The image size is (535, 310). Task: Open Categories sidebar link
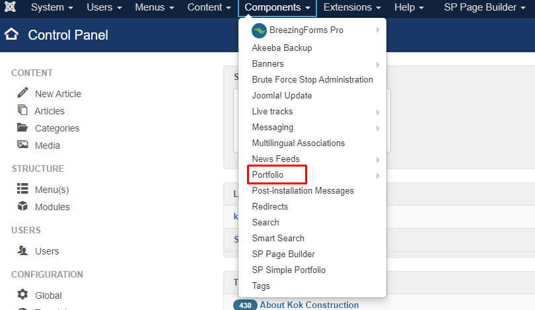(57, 128)
